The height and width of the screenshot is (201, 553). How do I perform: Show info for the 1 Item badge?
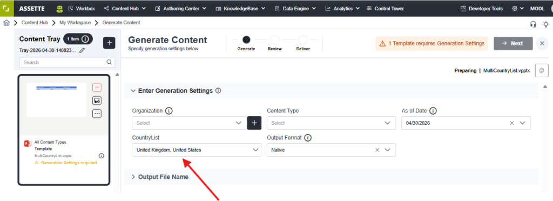click(85, 39)
